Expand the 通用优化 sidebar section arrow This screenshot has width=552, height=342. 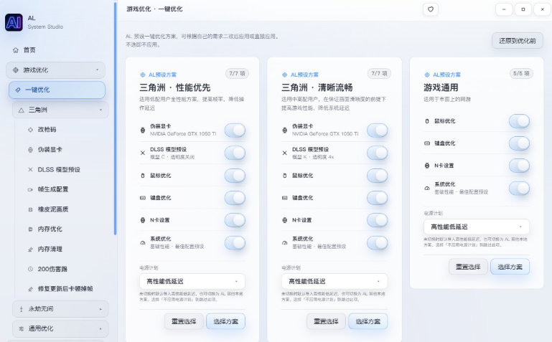point(100,328)
